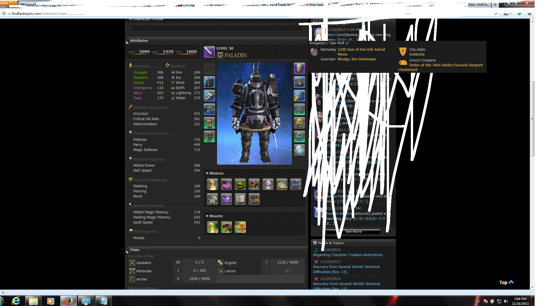Click the main-hand sword weapon icon
The image size is (544, 306).
pyautogui.click(x=209, y=52)
